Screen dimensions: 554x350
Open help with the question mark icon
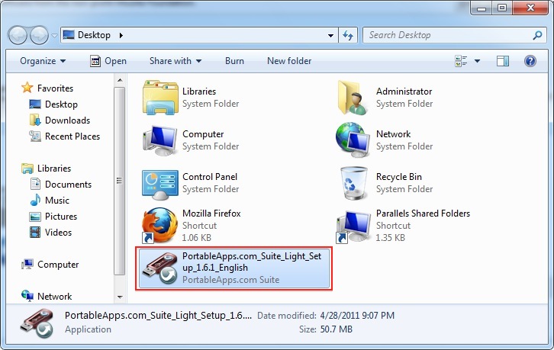tap(530, 61)
